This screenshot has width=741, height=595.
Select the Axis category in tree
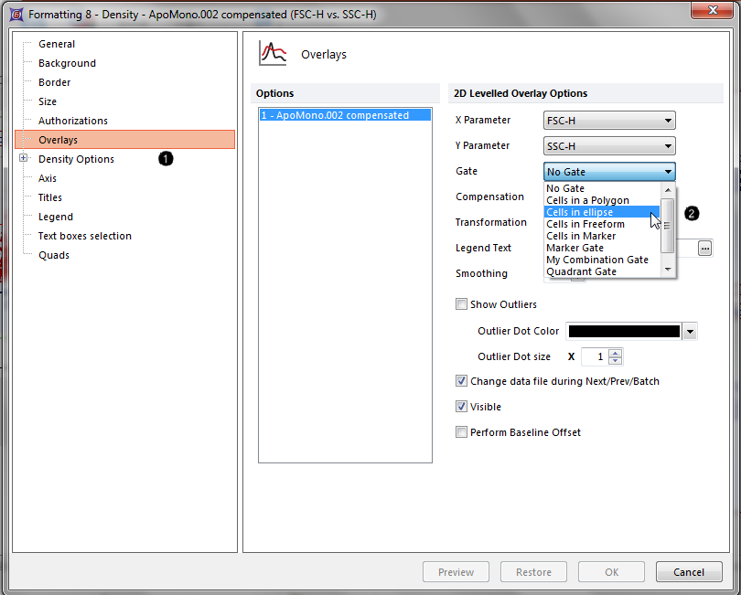(48, 178)
